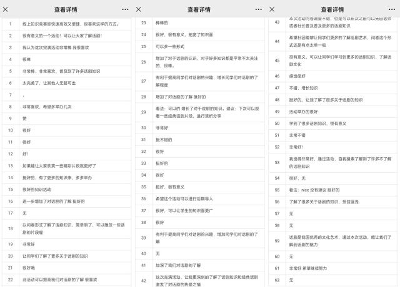The height and width of the screenshot is (287, 400).
Task: Click the row number 62 cell
Action: coord(277,280)
